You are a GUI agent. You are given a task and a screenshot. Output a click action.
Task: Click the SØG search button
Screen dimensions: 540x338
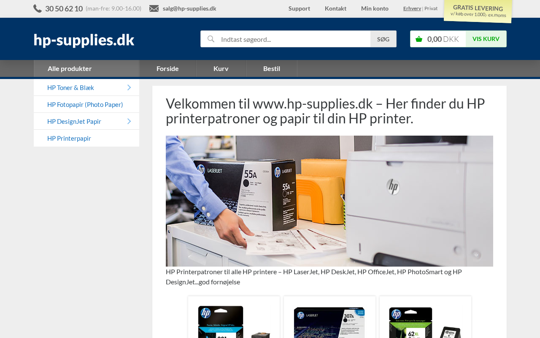pyautogui.click(x=383, y=39)
